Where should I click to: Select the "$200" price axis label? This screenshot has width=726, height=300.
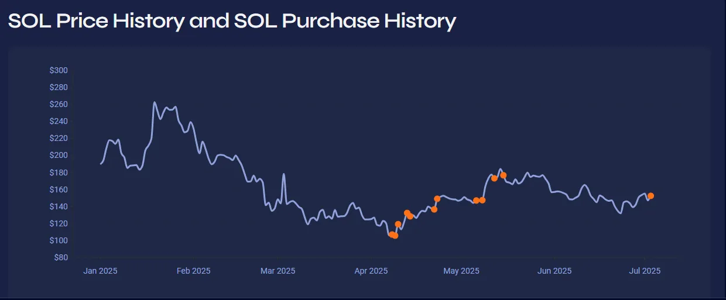tap(59, 156)
